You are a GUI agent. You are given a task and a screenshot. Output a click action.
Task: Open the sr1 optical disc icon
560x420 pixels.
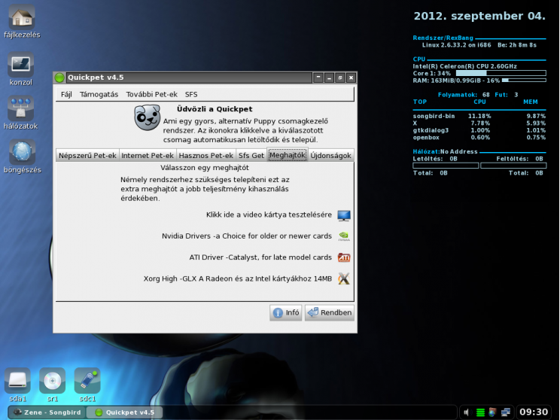pos(52,380)
